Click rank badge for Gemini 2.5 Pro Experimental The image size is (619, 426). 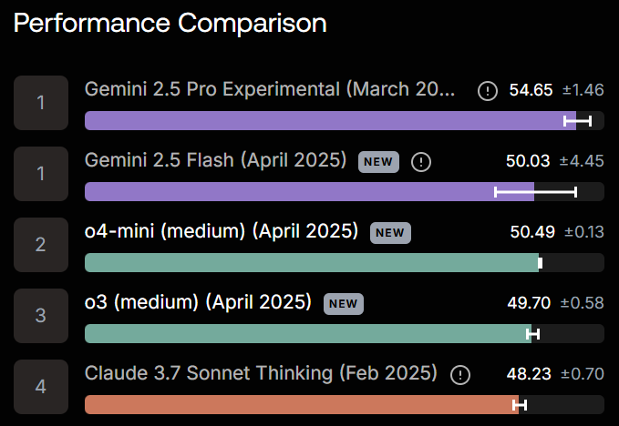41,102
